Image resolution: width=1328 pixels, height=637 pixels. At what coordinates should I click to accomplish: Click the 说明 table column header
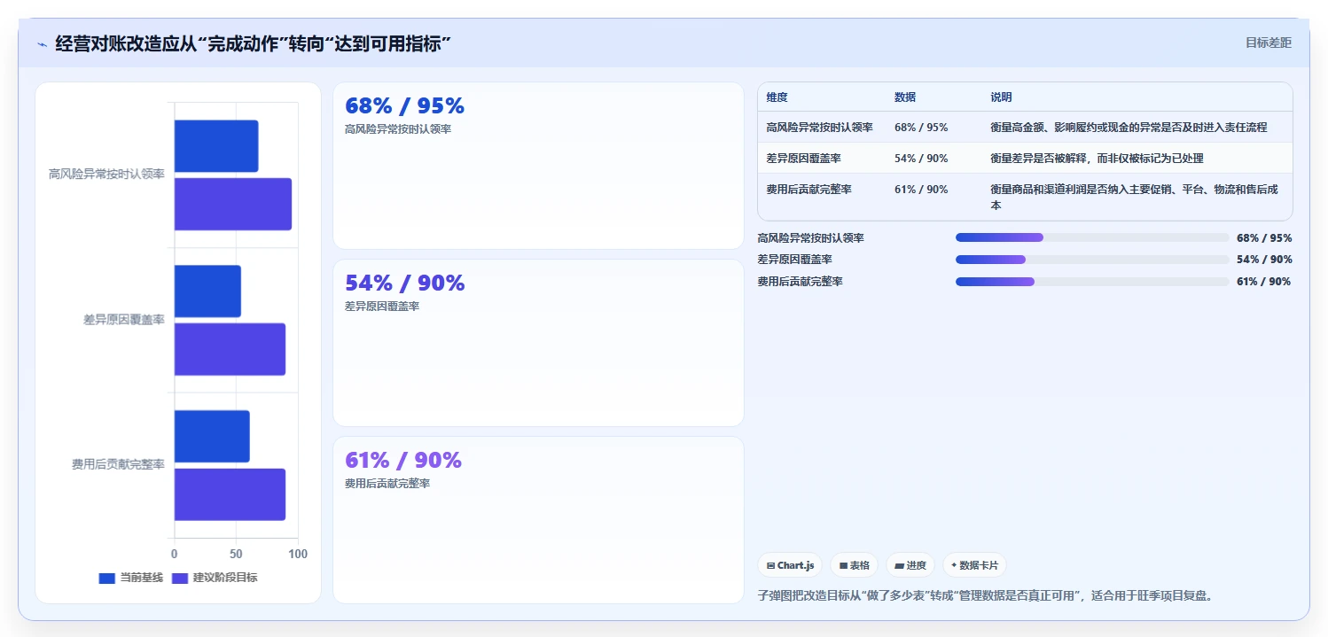(x=1001, y=97)
